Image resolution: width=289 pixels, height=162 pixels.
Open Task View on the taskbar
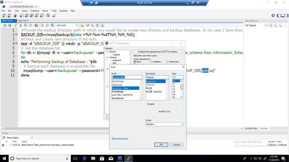click(75, 158)
